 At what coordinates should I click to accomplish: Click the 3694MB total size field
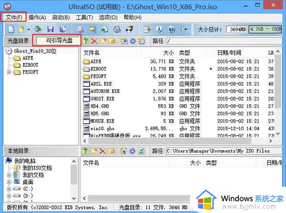pos(236,29)
